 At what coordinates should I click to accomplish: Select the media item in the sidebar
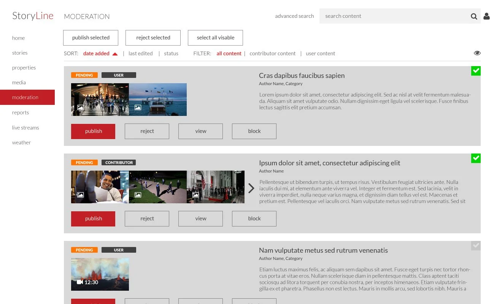coord(18,82)
